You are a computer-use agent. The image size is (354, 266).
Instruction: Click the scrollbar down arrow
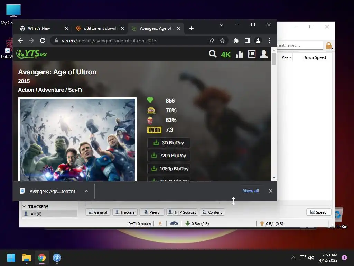click(x=274, y=178)
